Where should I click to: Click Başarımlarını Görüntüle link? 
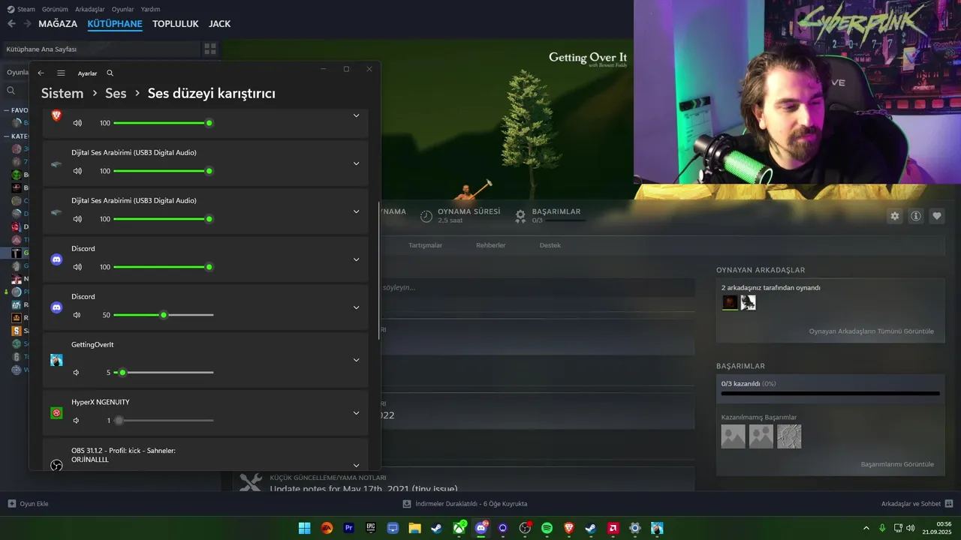(897, 464)
